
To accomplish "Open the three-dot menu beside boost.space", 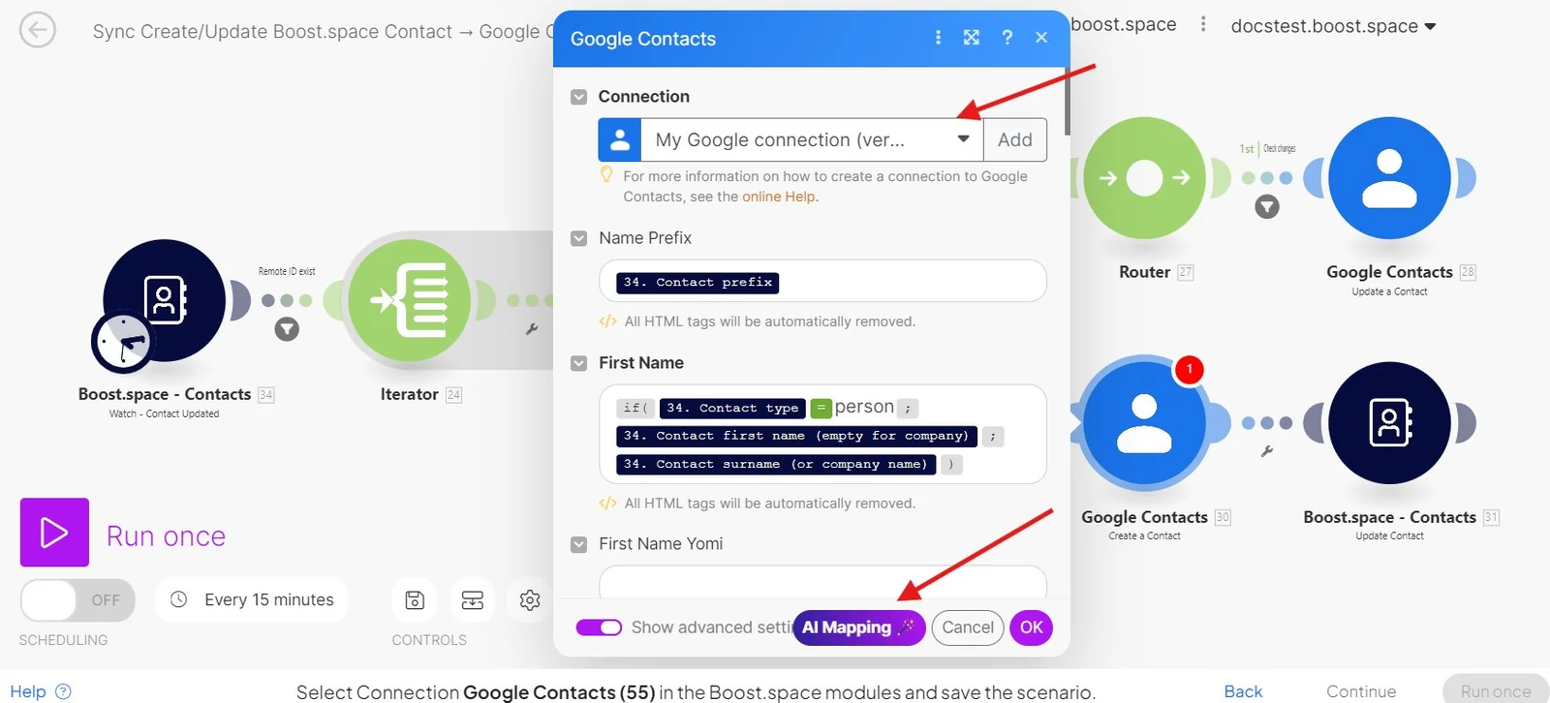I will pos(1203,24).
